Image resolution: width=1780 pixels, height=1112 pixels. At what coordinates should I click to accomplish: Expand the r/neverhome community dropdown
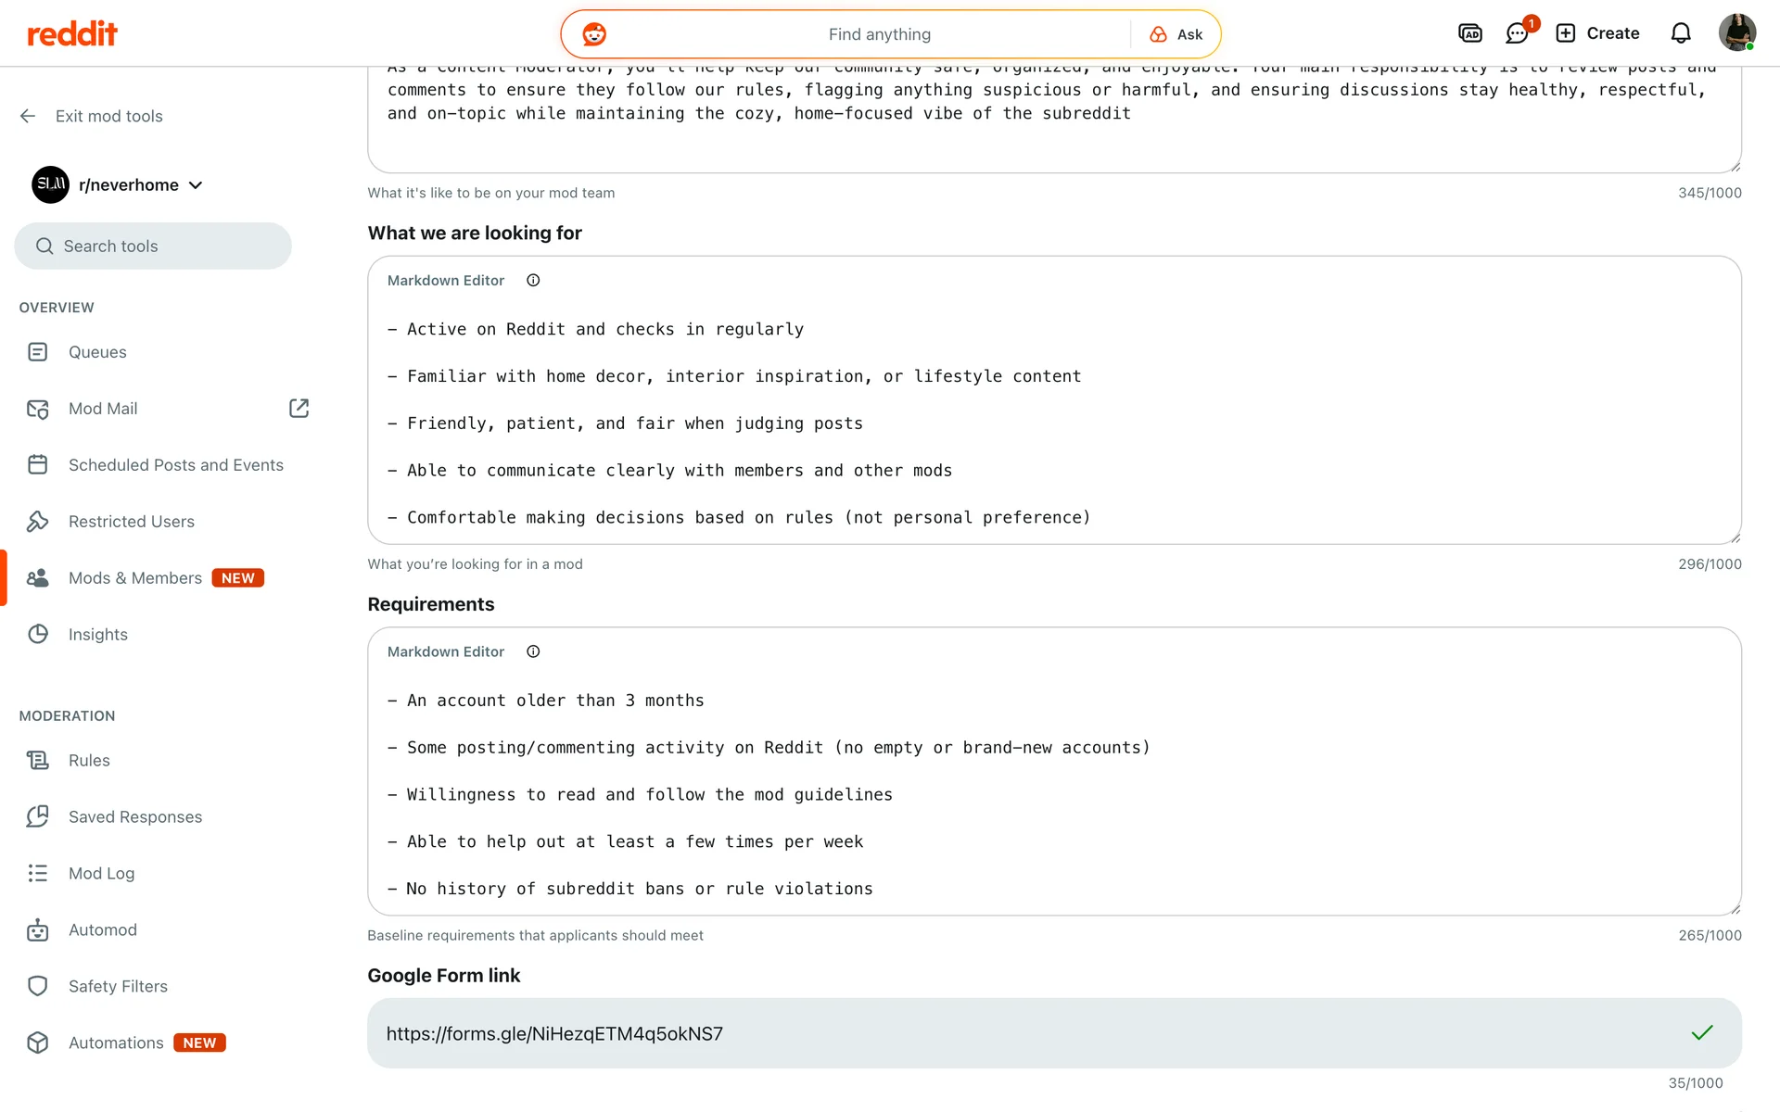[x=196, y=185]
